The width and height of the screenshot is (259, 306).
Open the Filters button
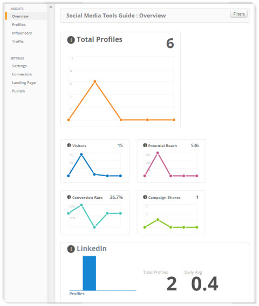(238, 14)
